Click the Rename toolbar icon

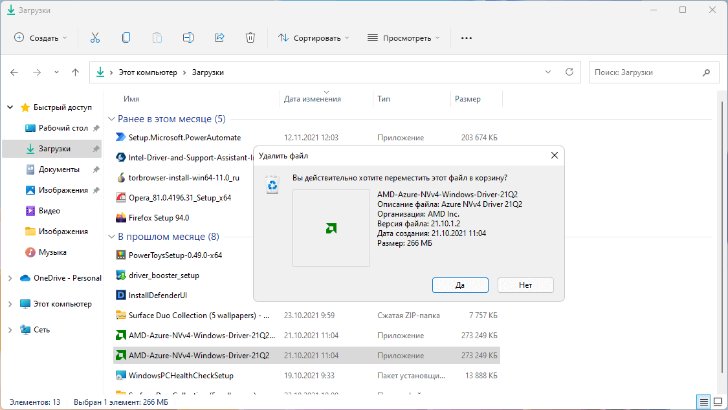pos(188,38)
